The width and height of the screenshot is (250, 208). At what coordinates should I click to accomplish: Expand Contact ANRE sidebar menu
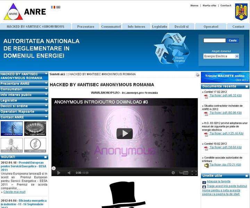coord(24,117)
